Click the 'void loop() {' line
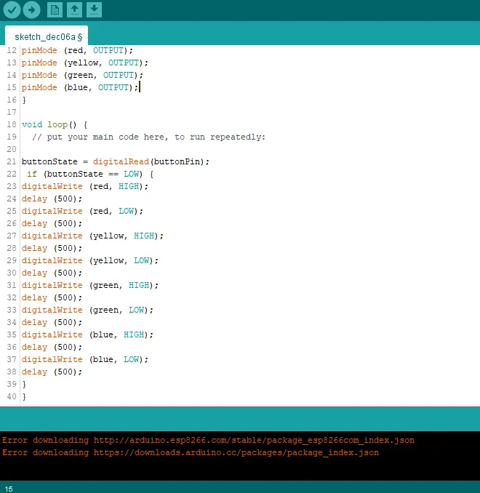 55,125
